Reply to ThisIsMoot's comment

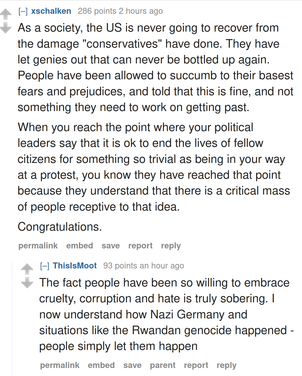click(x=226, y=365)
